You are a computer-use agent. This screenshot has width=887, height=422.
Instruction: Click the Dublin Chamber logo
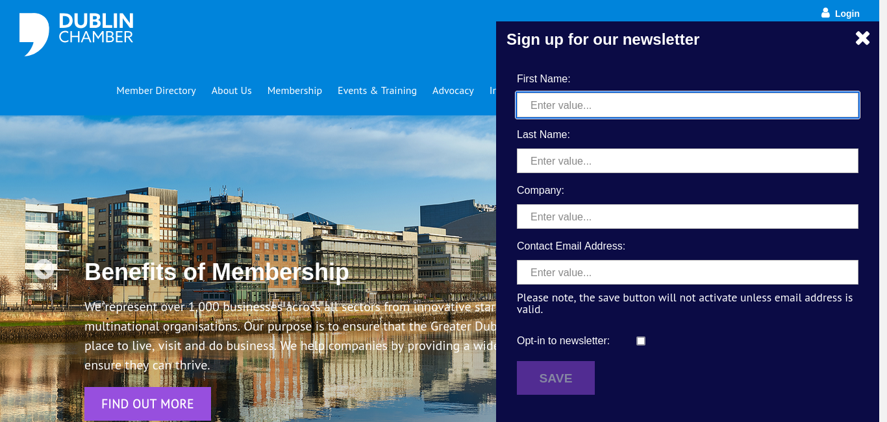77,34
